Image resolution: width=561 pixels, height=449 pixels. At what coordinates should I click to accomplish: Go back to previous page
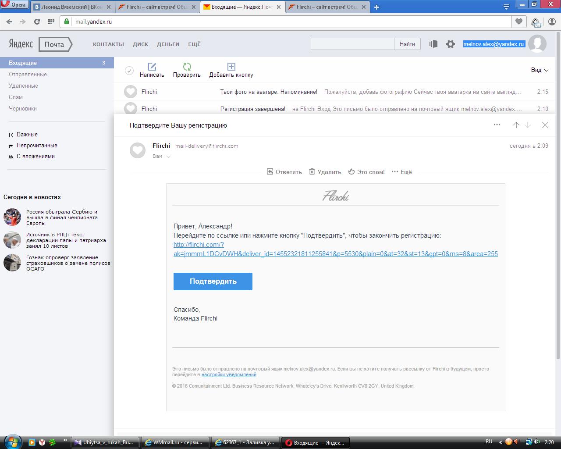(9, 21)
